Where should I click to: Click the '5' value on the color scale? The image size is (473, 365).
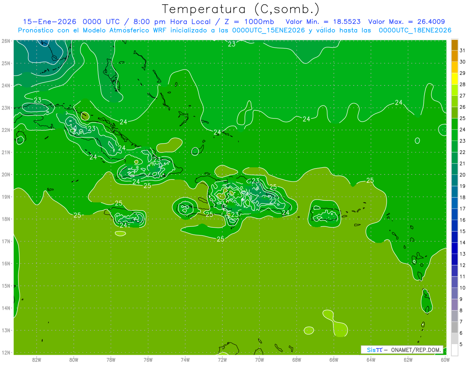tap(461, 345)
